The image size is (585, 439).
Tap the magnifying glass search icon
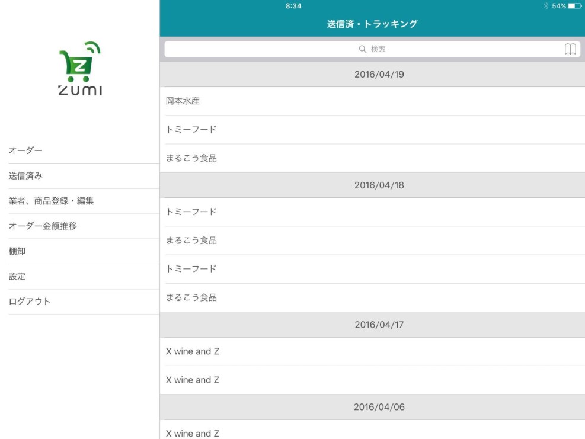coord(362,50)
